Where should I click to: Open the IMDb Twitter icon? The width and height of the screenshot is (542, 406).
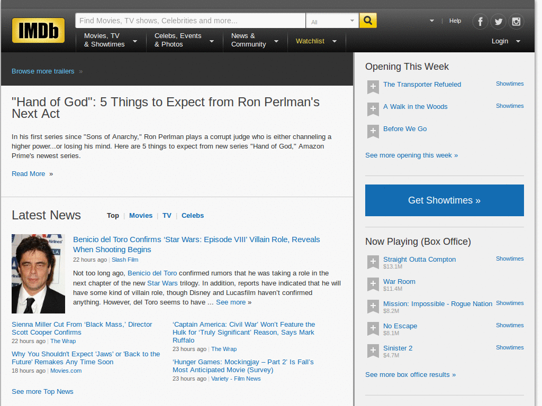coord(498,22)
